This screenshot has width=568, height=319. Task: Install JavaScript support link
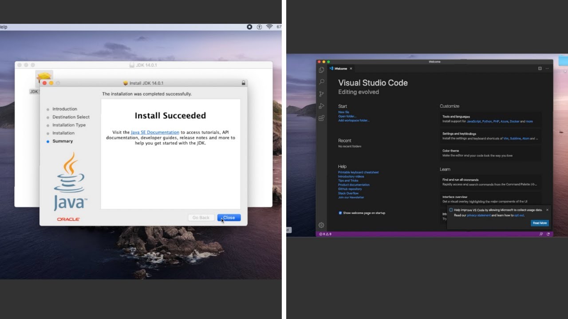(x=473, y=121)
